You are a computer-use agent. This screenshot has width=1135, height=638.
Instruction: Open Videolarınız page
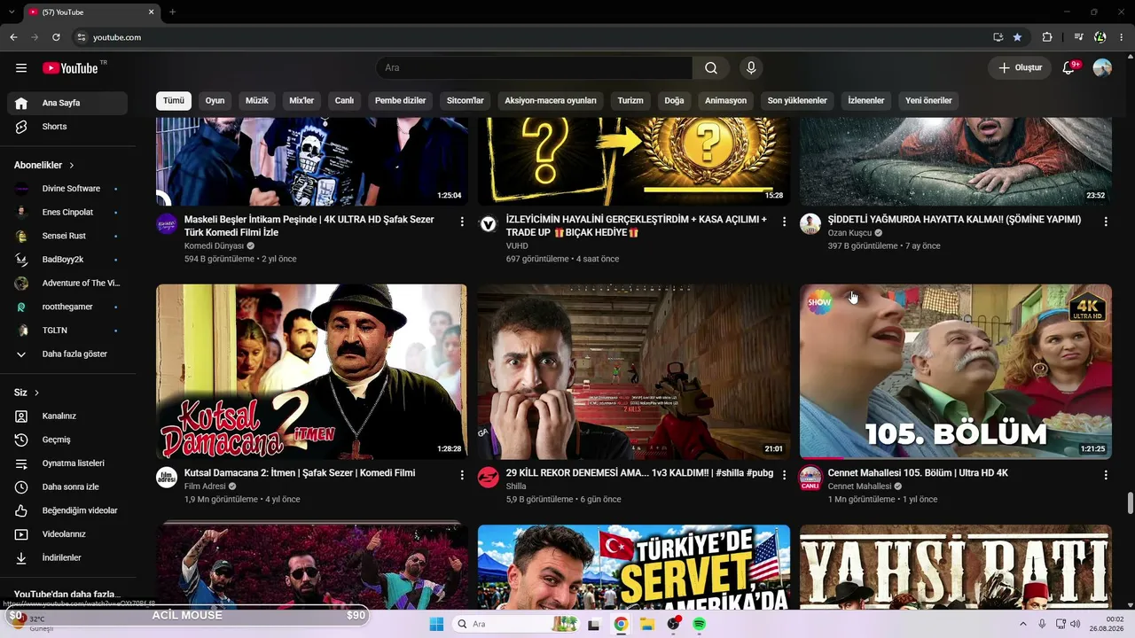[67, 534]
